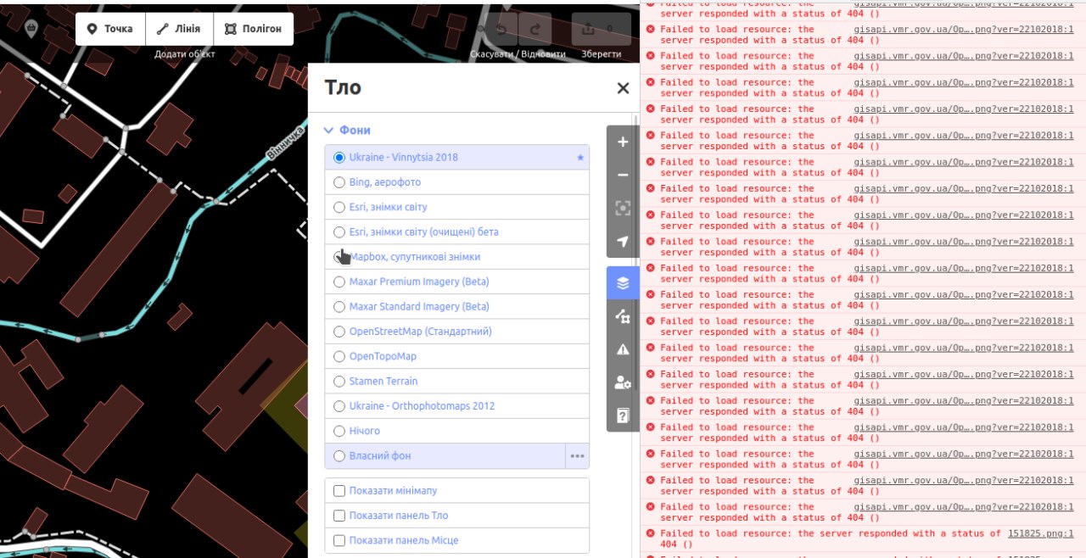The image size is (1086, 558).
Task: Select Нічого (none) background
Action: point(456,431)
